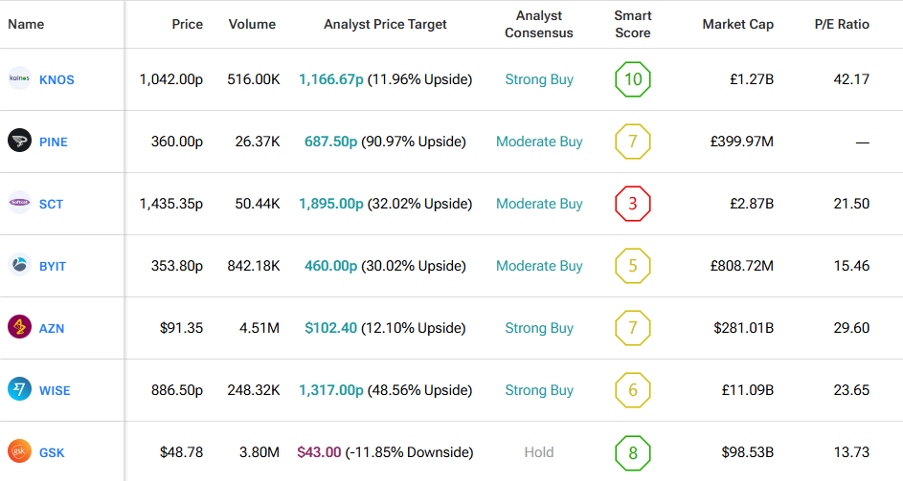This screenshot has height=481, width=903.
Task: Open the WISE ticker link
Action: click(55, 391)
